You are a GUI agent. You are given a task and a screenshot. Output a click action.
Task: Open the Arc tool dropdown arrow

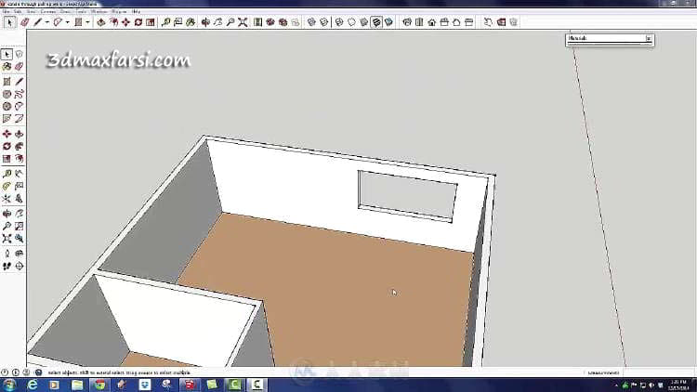coord(67,21)
